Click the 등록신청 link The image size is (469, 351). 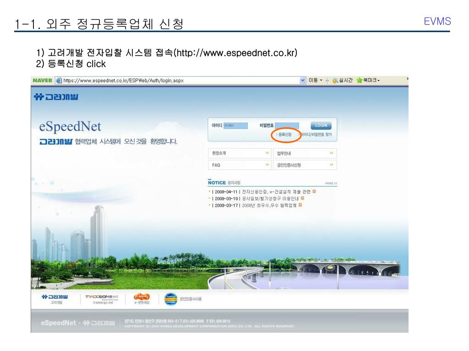click(284, 135)
